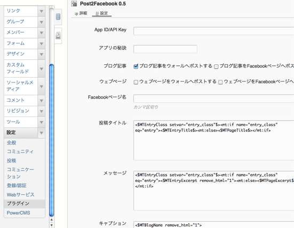Switch to the 詳細 tab
The width and height of the screenshot is (294, 228).
(x=81, y=13)
